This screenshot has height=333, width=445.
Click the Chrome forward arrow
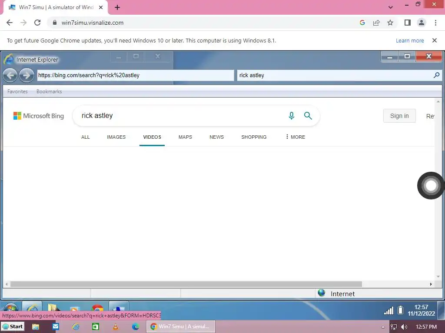coord(23,23)
